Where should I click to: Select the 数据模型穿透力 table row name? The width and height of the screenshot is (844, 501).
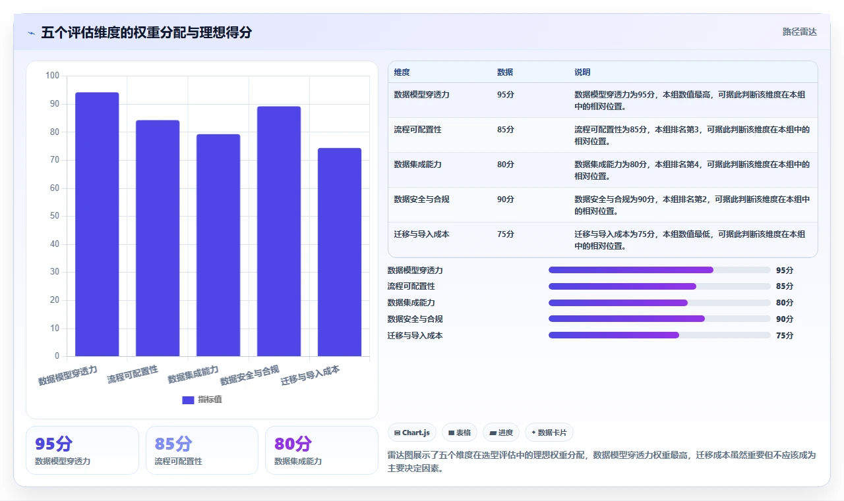coord(421,95)
